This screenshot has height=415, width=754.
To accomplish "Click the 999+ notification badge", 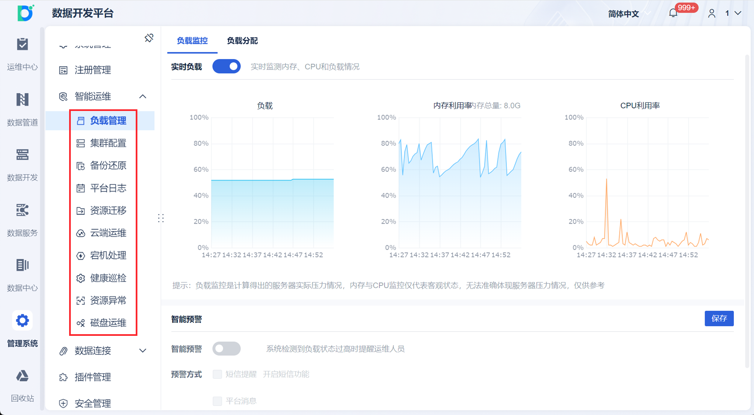I will [x=687, y=8].
